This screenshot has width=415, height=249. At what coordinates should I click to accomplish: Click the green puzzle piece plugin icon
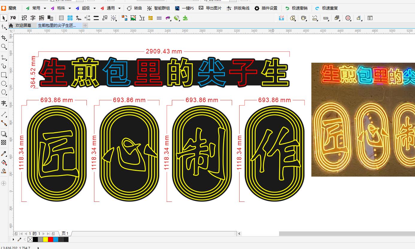click(185, 18)
